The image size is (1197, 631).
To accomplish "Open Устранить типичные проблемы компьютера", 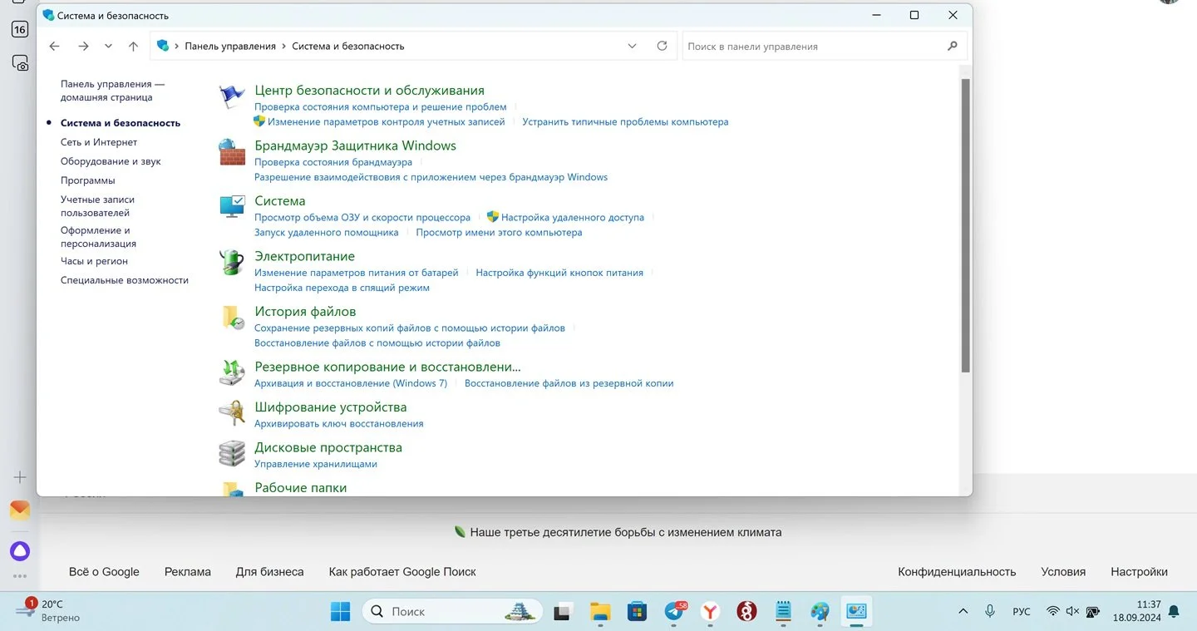I will coord(625,121).
